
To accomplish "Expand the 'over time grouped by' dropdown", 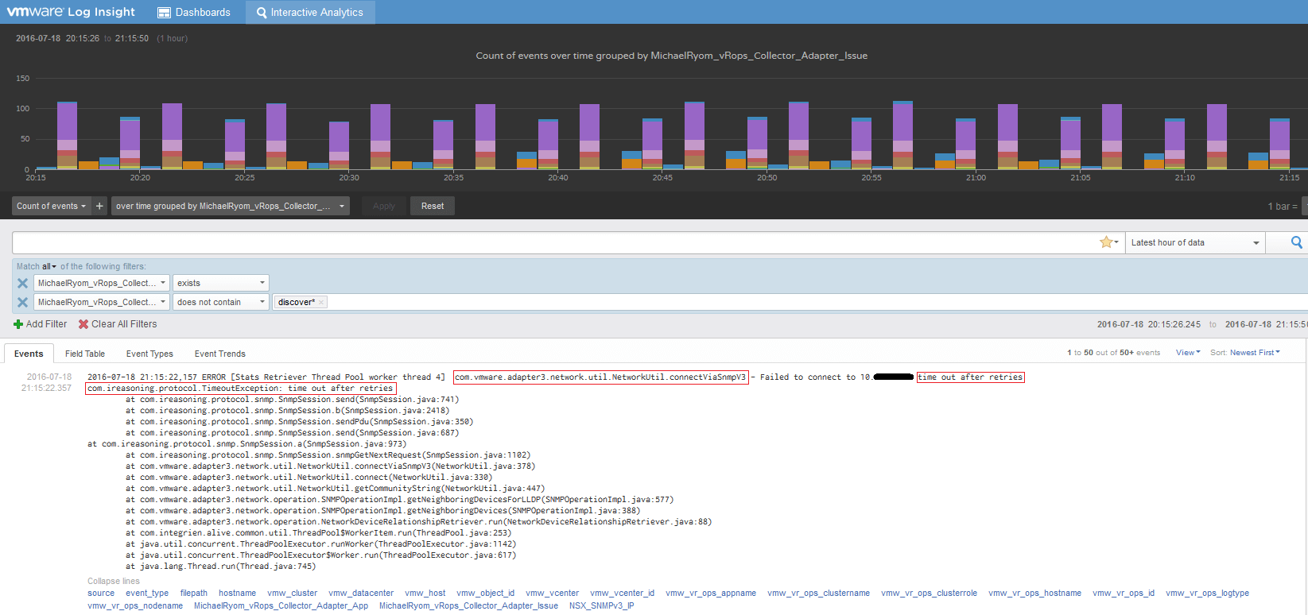I will [230, 206].
